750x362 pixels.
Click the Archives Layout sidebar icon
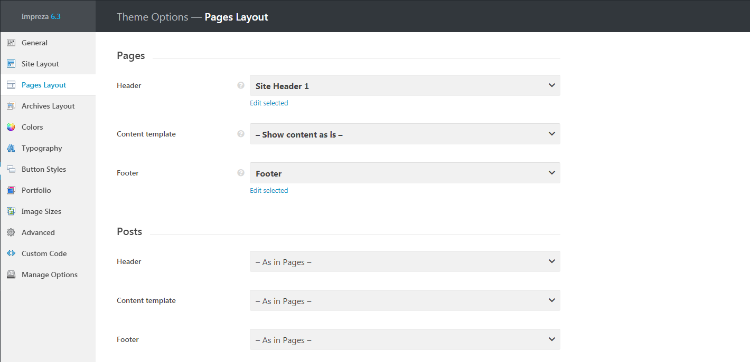click(11, 106)
